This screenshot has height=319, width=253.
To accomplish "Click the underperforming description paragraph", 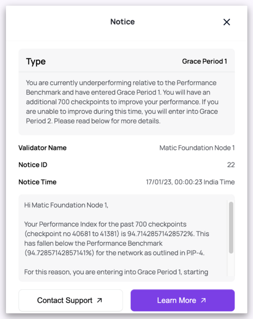I will point(122,102).
